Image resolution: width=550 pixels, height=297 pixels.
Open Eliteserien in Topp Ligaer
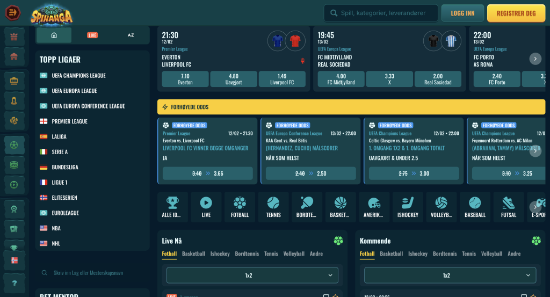point(64,198)
